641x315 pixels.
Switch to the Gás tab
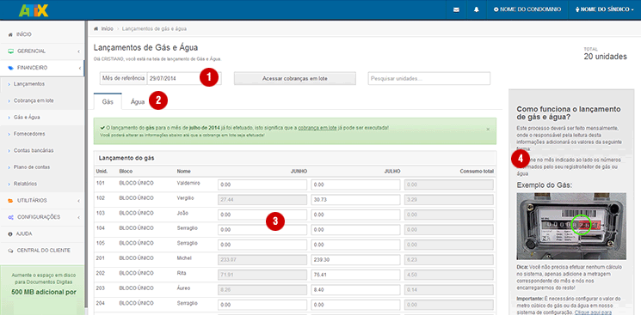[x=108, y=101]
